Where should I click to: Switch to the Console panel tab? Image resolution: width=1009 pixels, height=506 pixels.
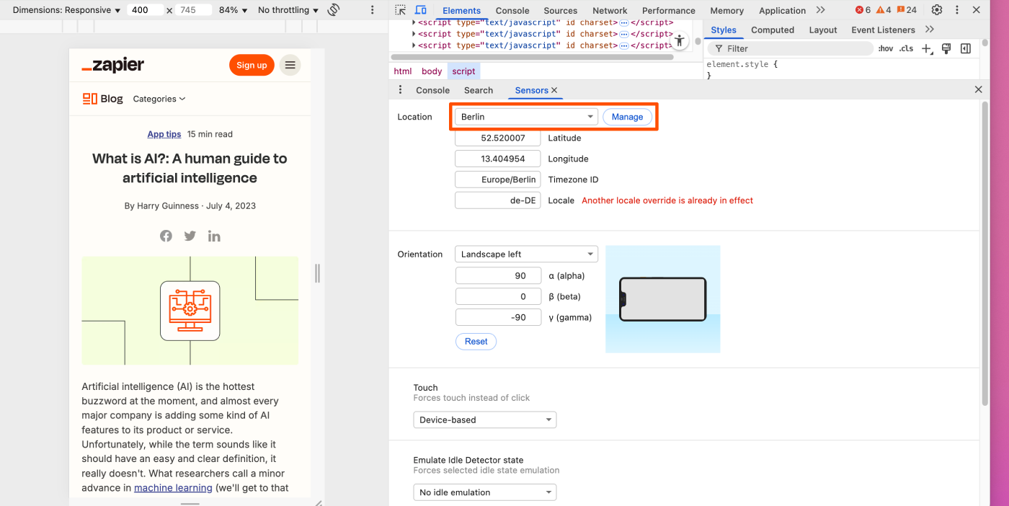(512, 10)
